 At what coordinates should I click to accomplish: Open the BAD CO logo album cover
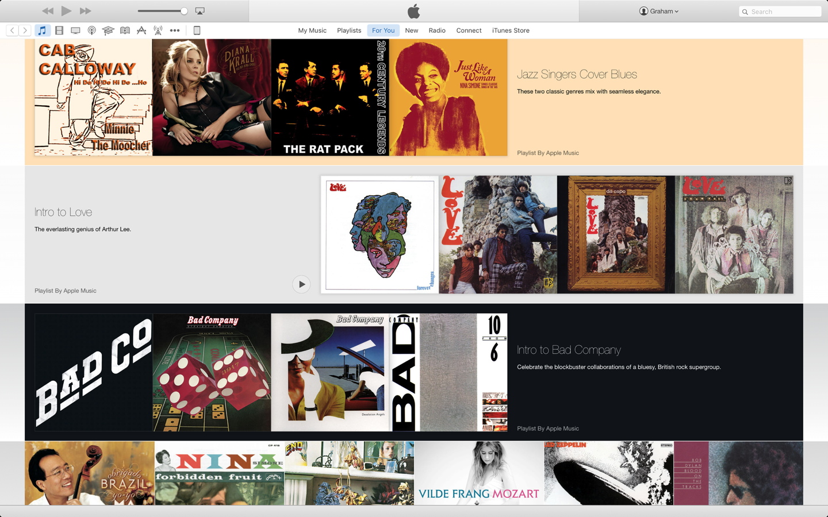pos(93,372)
